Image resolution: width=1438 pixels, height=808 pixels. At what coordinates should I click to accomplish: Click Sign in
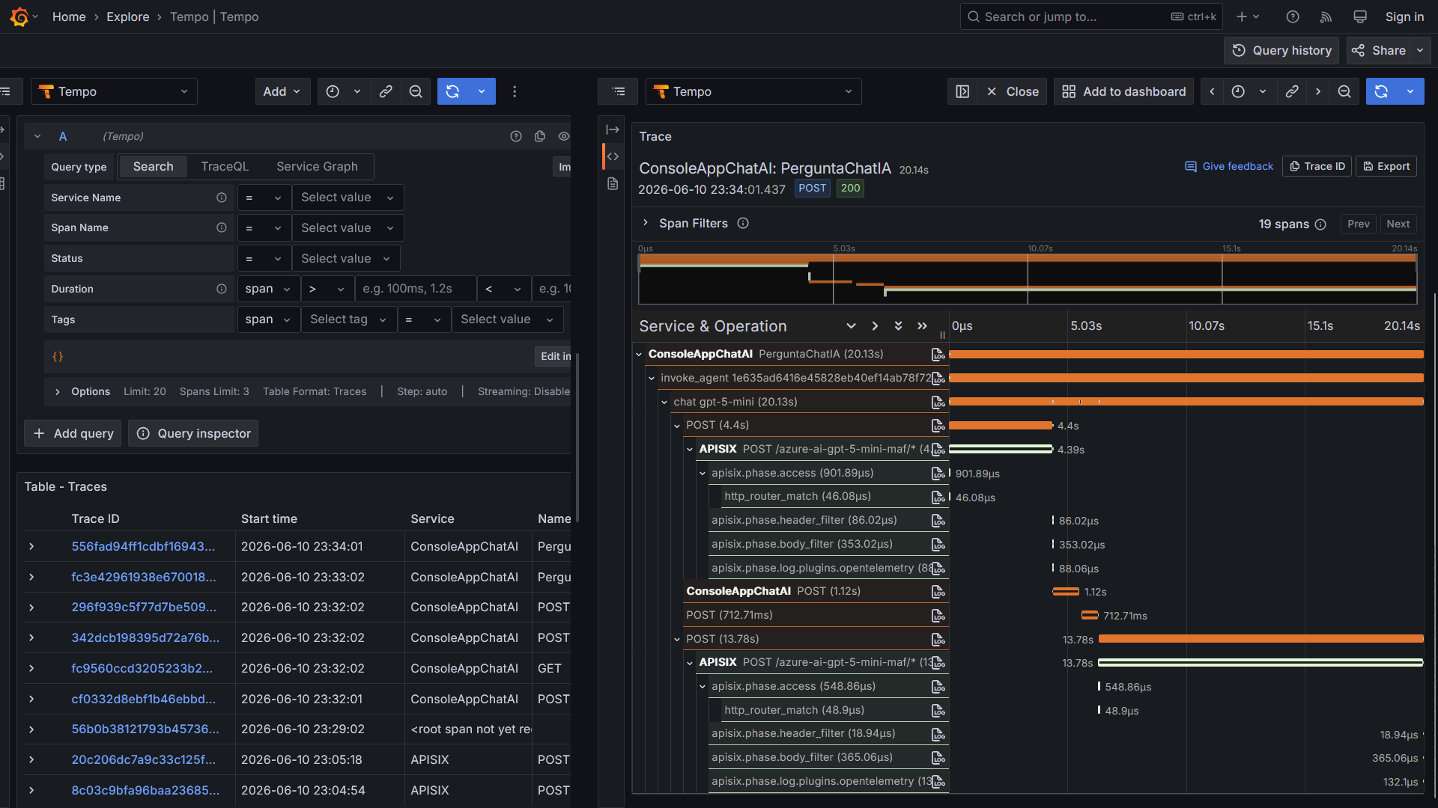1404,16
